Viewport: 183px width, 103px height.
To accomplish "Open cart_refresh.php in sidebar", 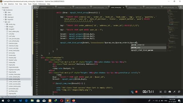I will (14, 41).
